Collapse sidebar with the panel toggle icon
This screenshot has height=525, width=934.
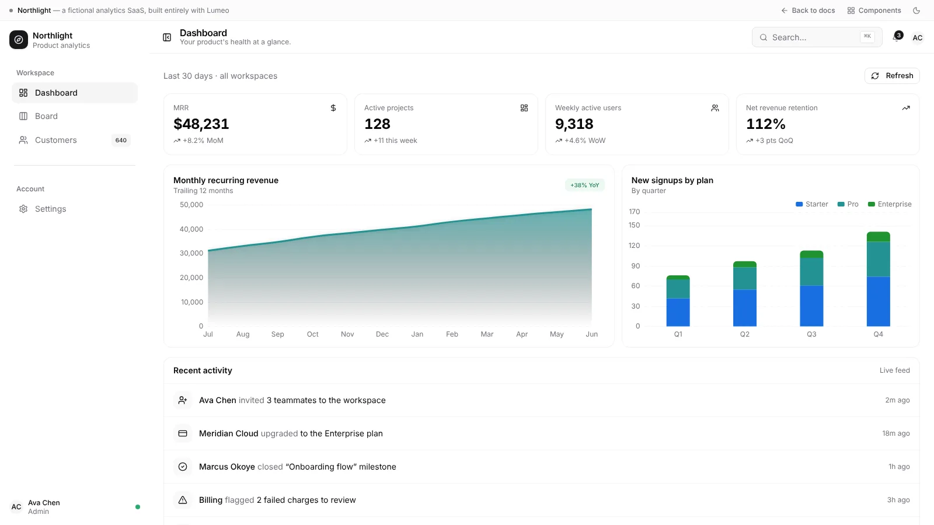coord(167,37)
